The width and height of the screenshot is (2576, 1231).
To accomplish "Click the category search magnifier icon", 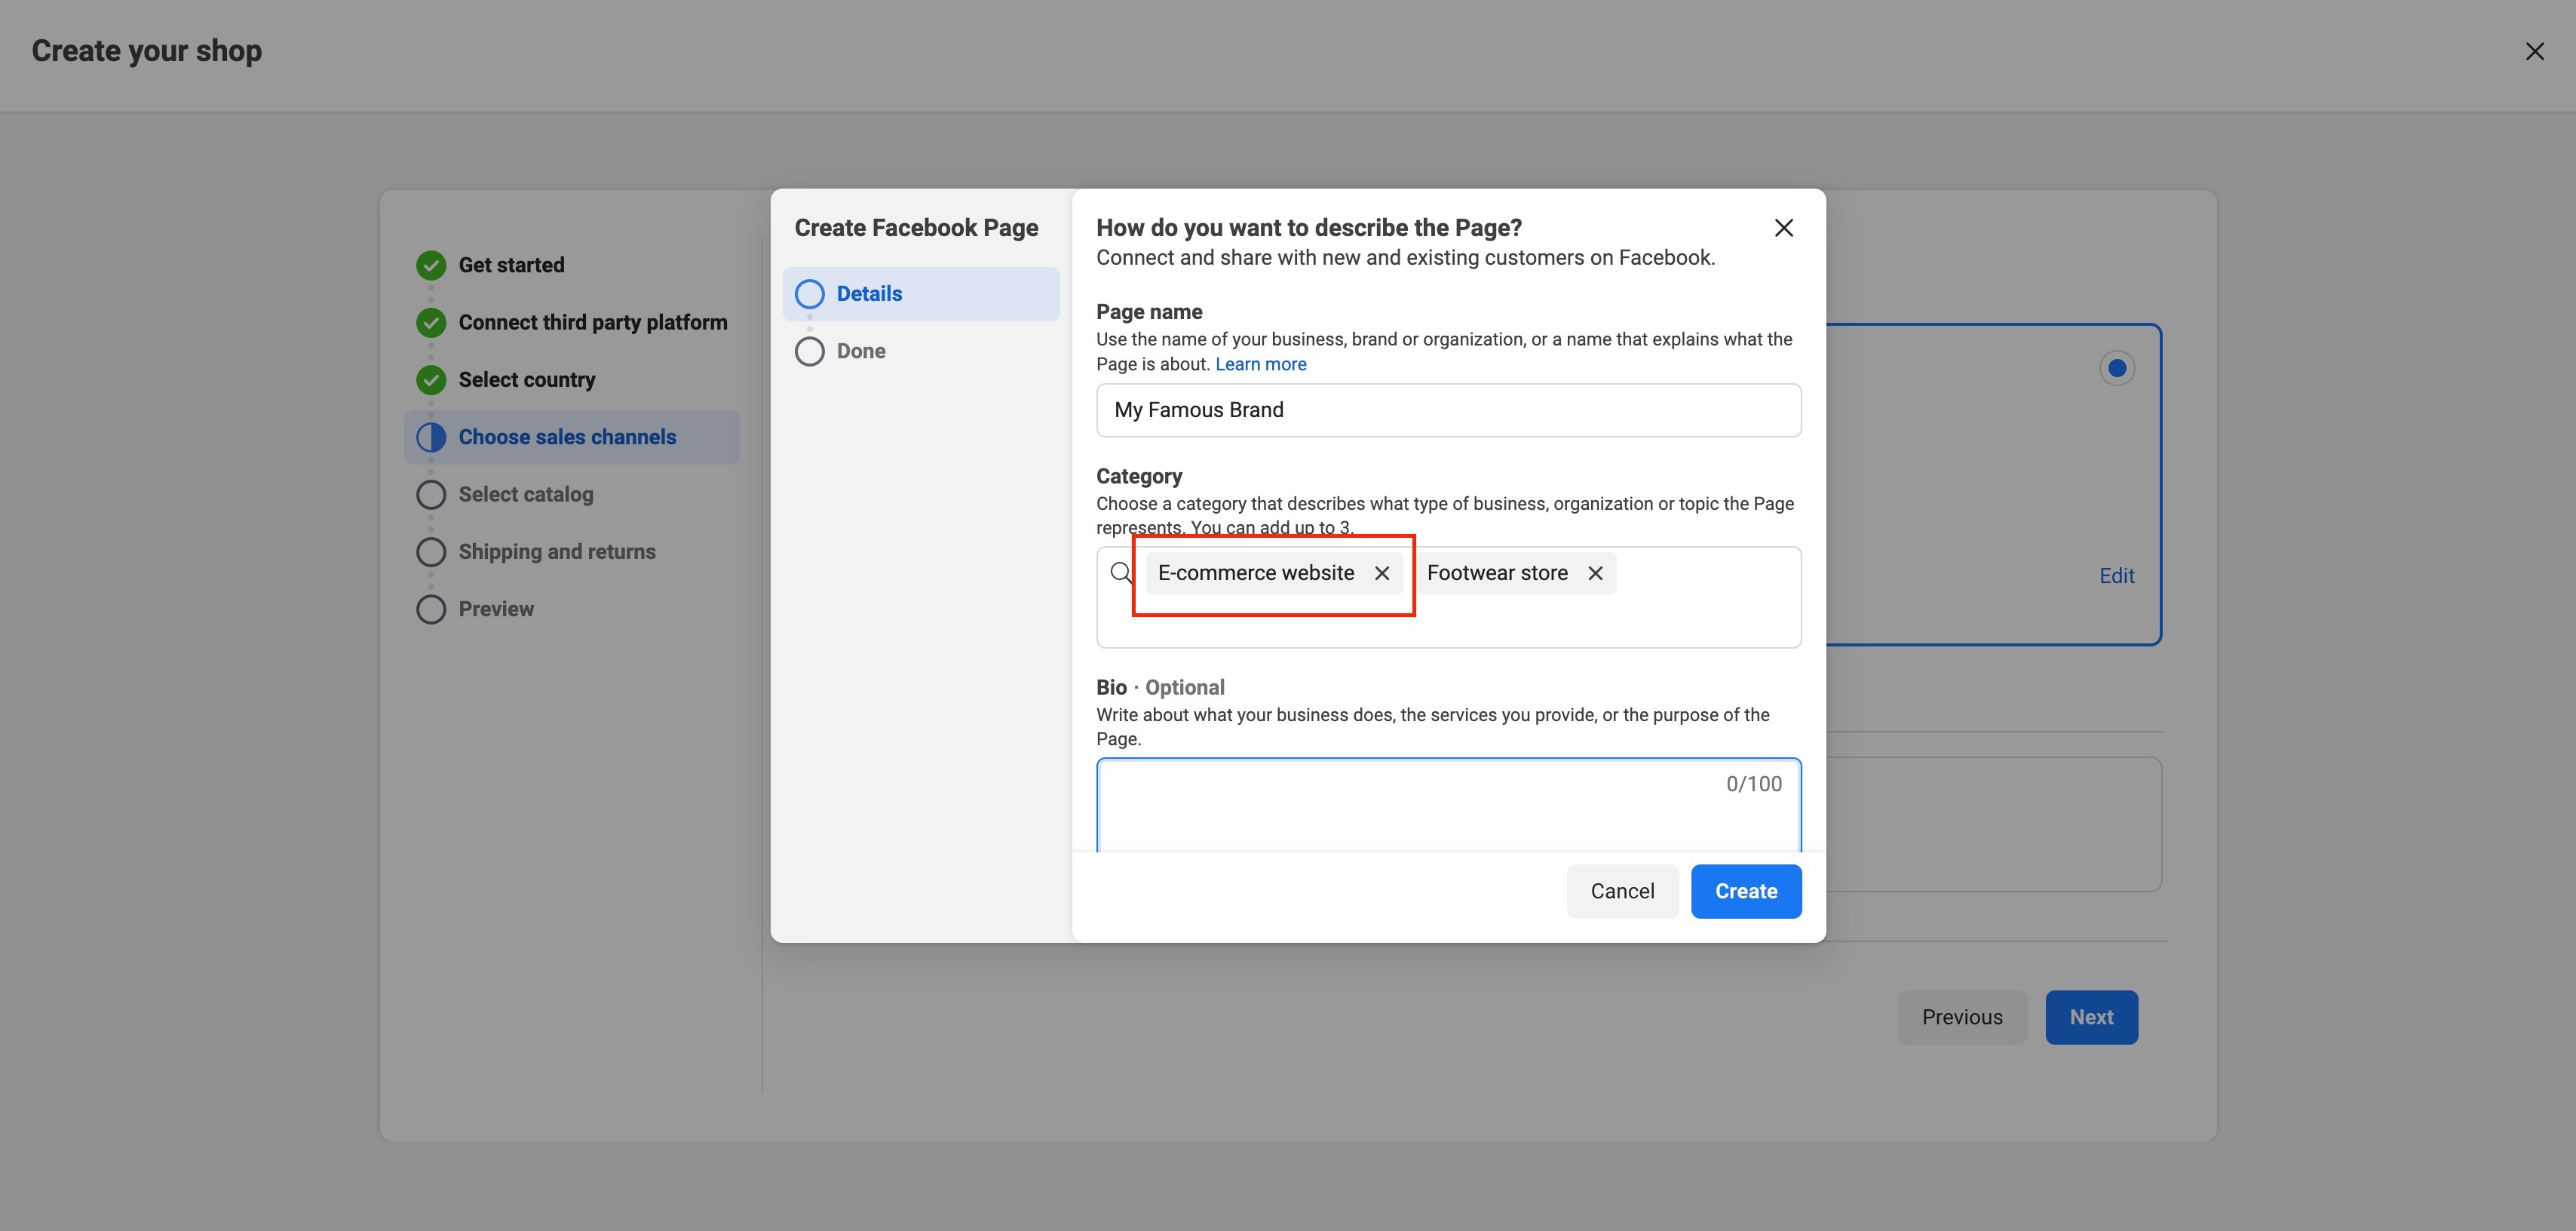I will click(1121, 573).
